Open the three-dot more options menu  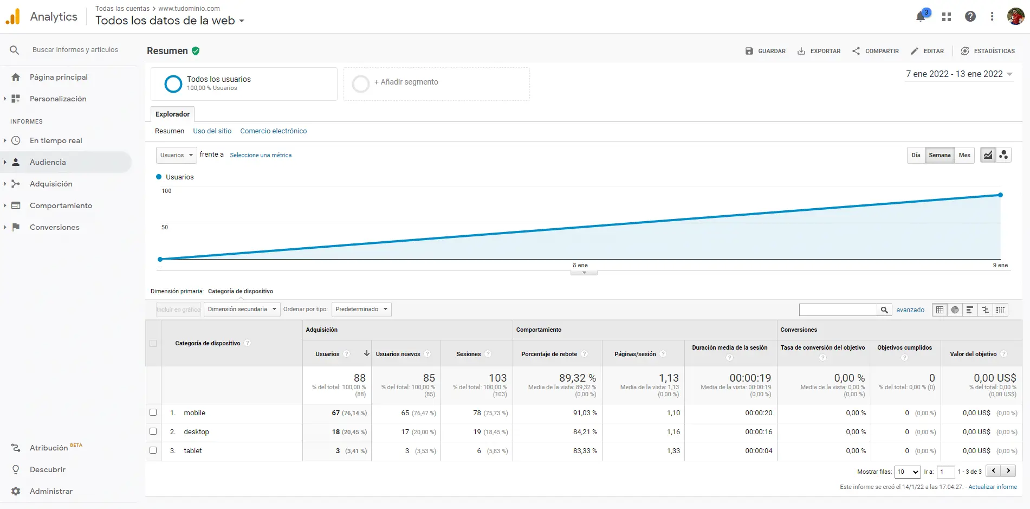(992, 17)
